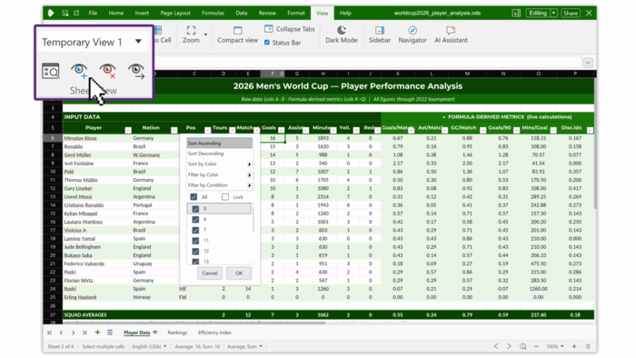Viewport: 636px width, 358px height.
Task: Click the panel toggle icon left of Editing
Action: [x=516, y=13]
